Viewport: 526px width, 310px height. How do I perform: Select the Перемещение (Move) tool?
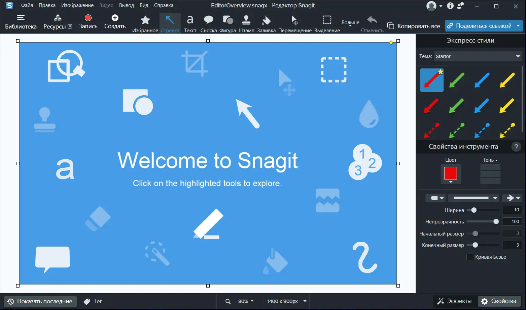(295, 22)
